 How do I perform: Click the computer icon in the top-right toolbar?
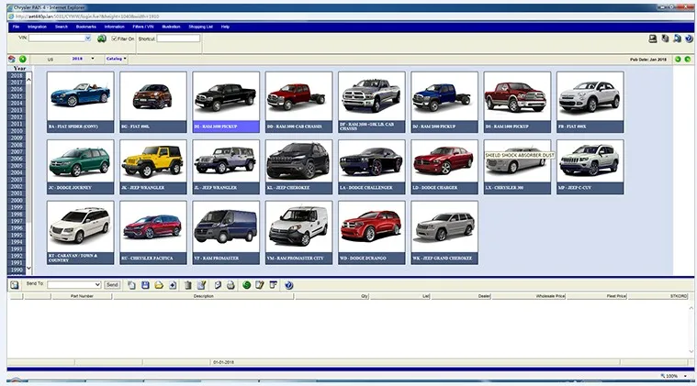pos(653,39)
